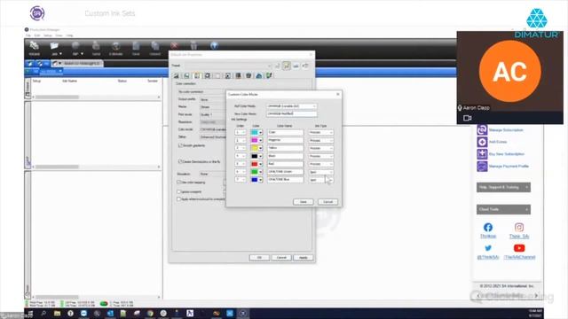Toggle the Use color mapping checkbox
568x319 pixels.
(x=179, y=183)
